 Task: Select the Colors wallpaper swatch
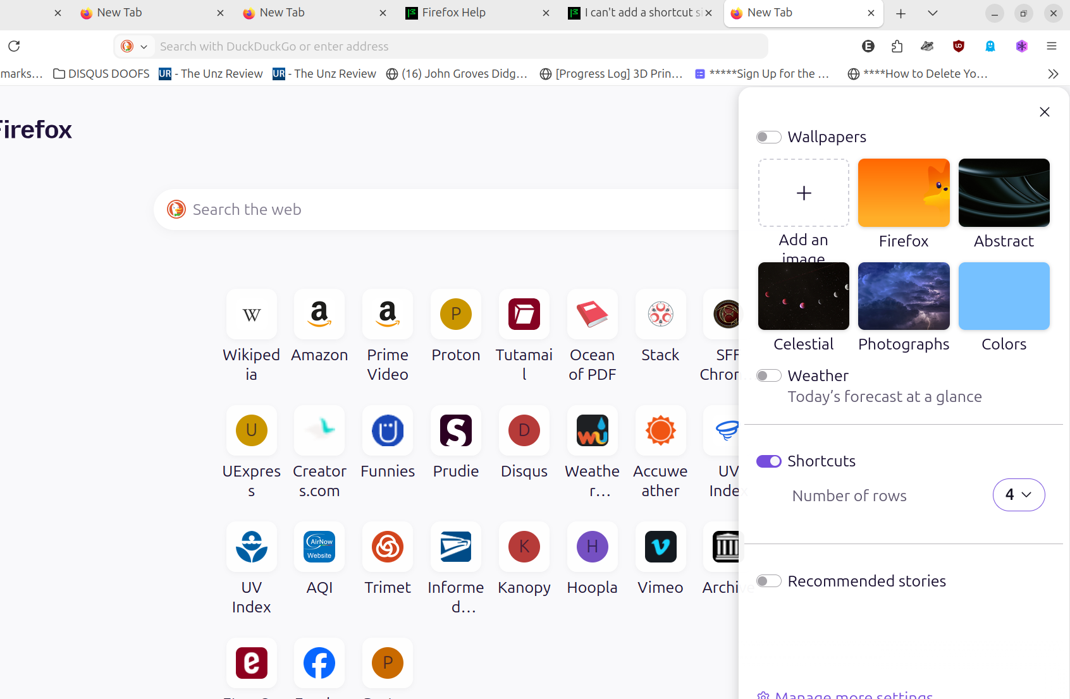[x=1004, y=296]
